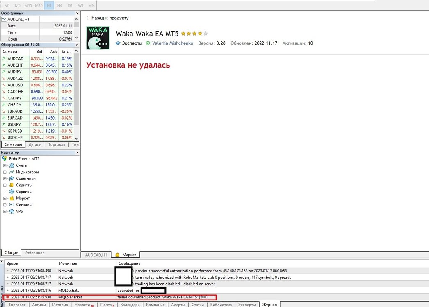Click the Скрипты script icon

click(11, 185)
